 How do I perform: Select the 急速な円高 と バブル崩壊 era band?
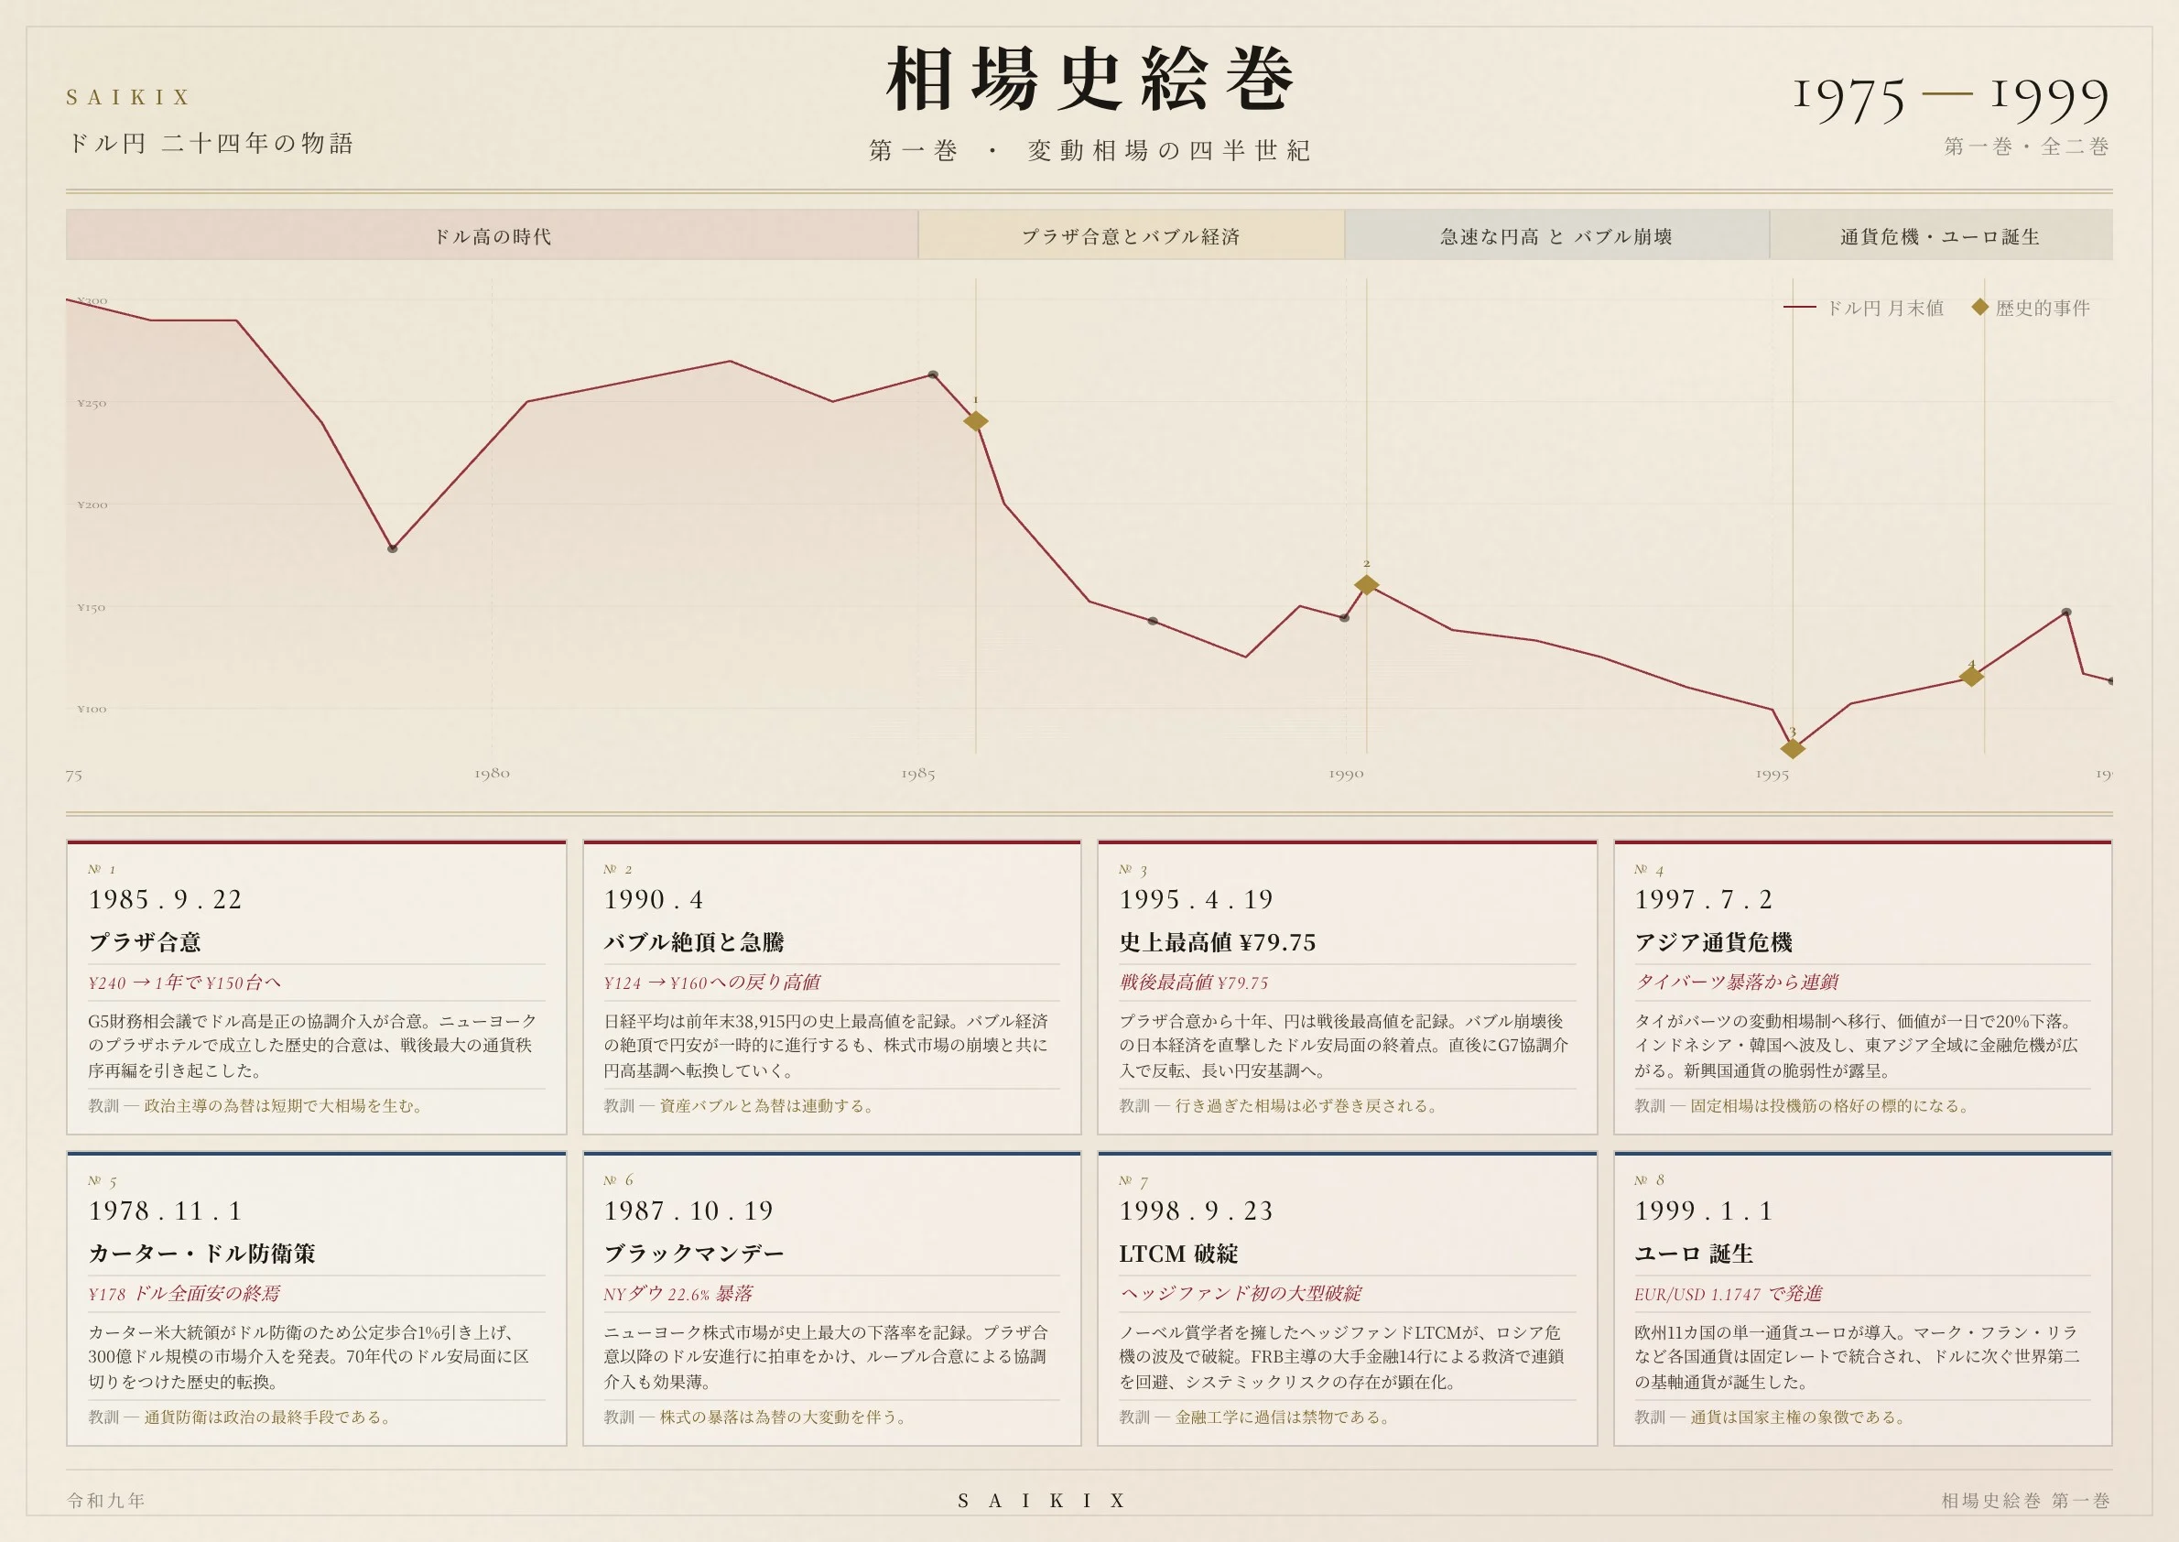[x=1556, y=235]
